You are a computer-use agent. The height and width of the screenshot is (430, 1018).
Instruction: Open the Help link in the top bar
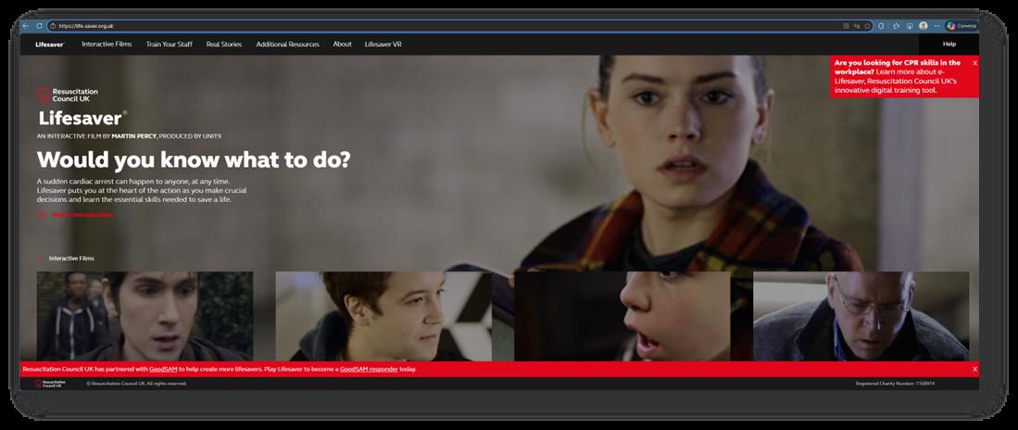click(x=949, y=44)
